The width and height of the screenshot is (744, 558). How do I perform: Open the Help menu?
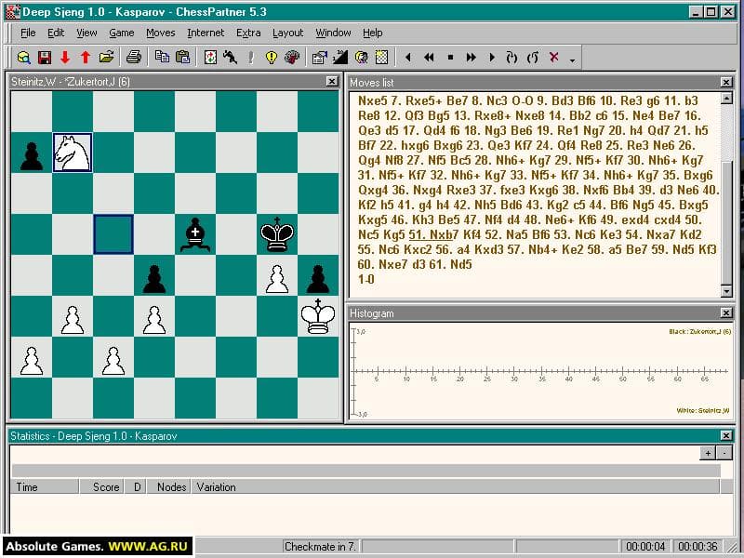tap(373, 33)
